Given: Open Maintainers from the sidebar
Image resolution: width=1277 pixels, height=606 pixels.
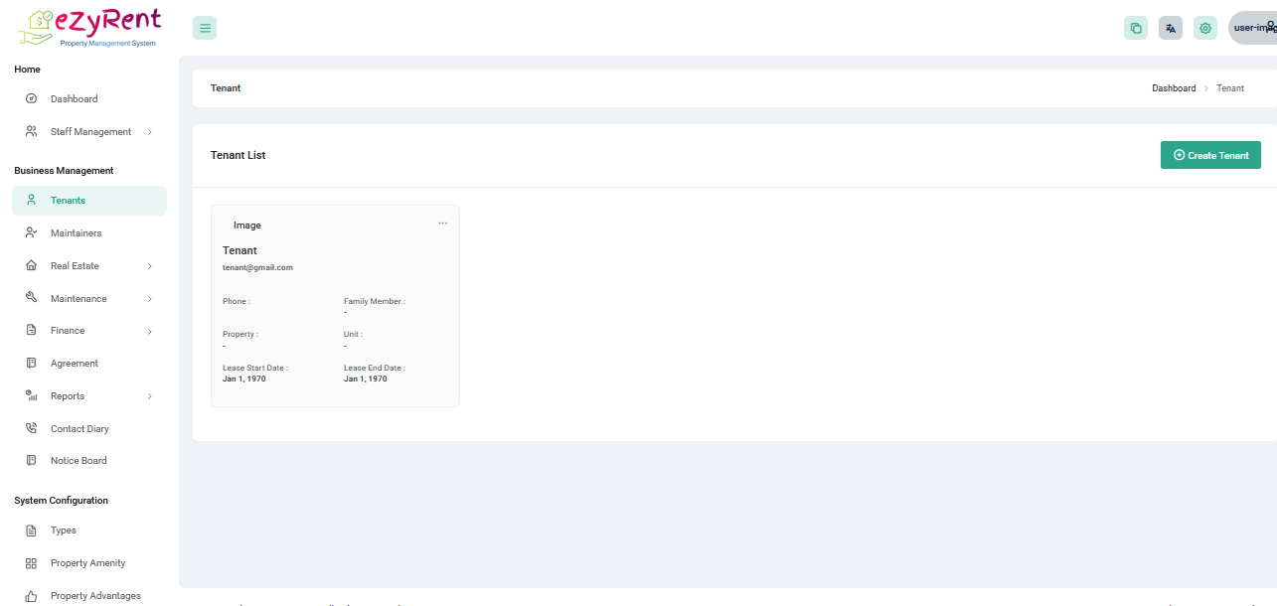Looking at the screenshot, I should pos(76,233).
